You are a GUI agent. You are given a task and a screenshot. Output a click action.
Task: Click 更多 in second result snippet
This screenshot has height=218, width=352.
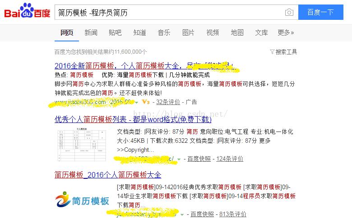tap(264, 141)
